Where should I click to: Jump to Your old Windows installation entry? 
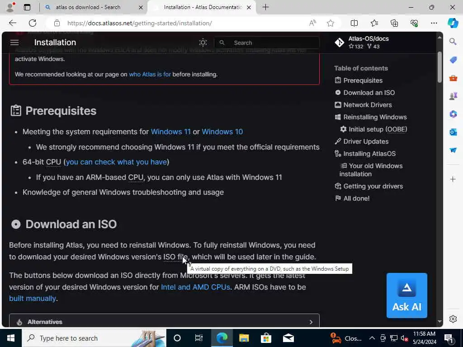tap(371, 170)
